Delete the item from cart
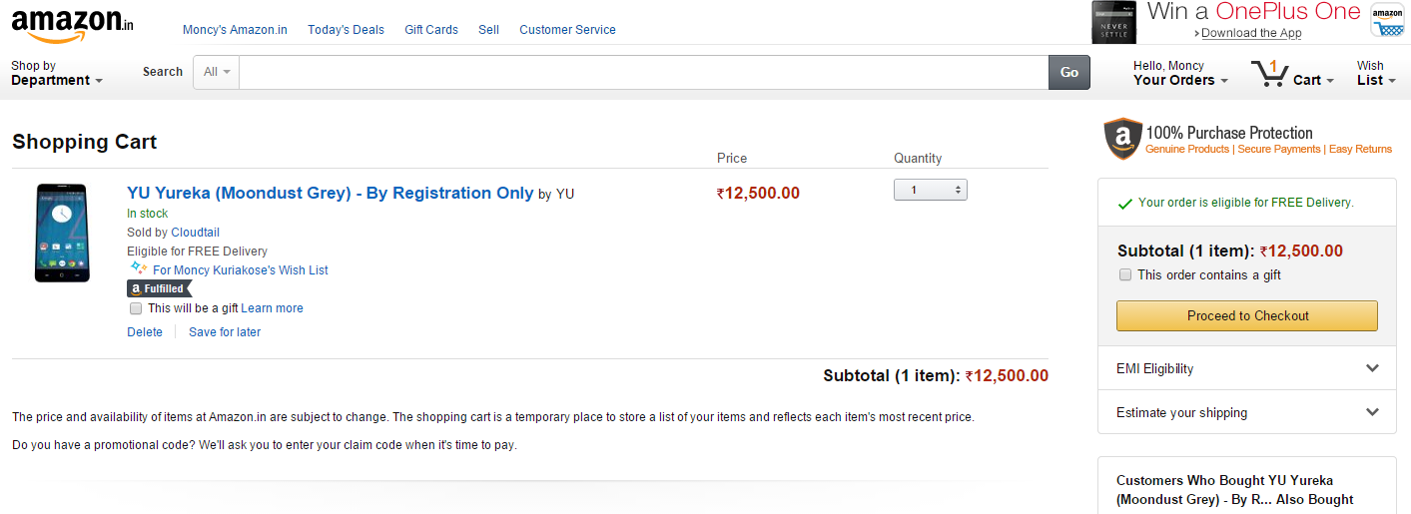Viewport: 1411px width, 514px height. (x=145, y=332)
